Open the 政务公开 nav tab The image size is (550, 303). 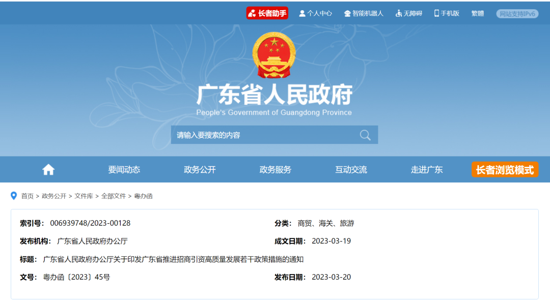[200, 169]
